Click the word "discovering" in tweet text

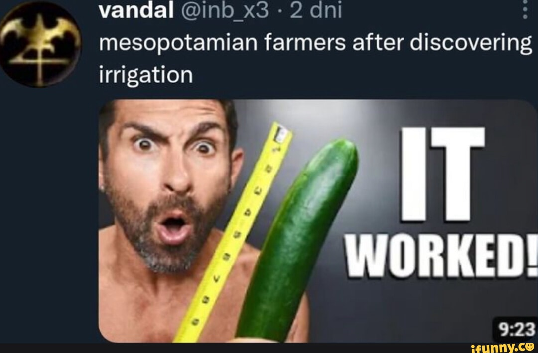coord(471,43)
